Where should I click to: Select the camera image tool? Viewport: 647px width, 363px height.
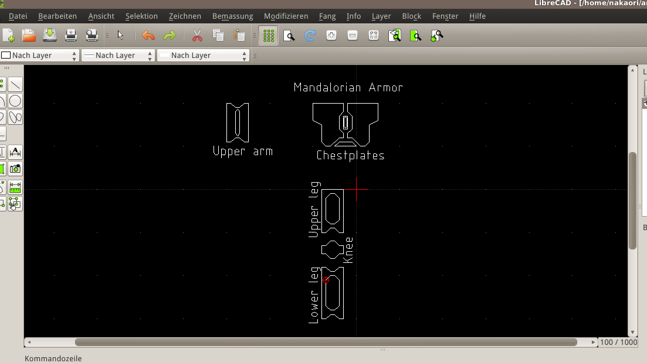pyautogui.click(x=15, y=169)
